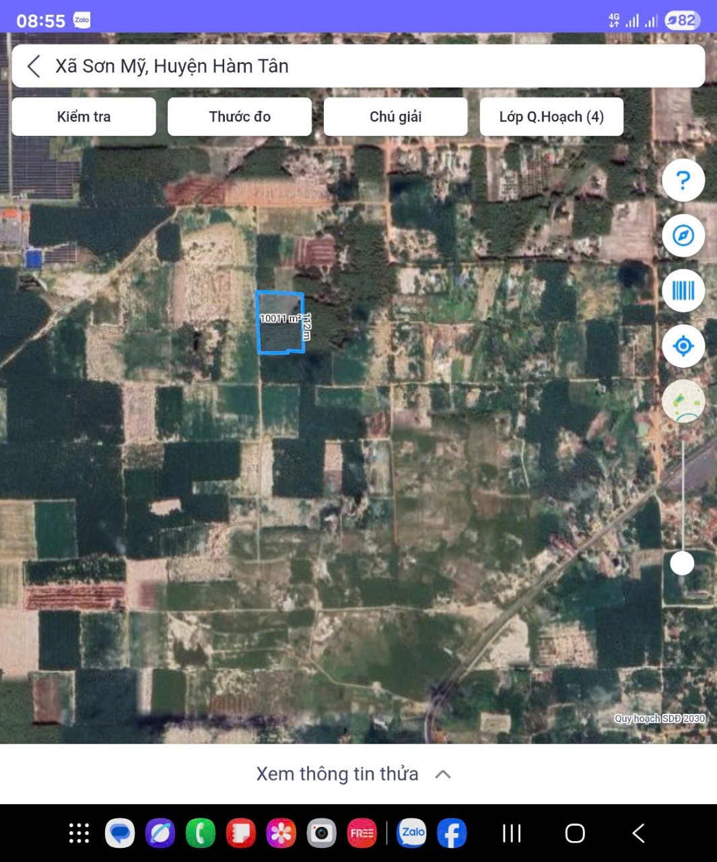Tap the Android recent apps button
Viewport: 717px width, 862px height.
512,833
